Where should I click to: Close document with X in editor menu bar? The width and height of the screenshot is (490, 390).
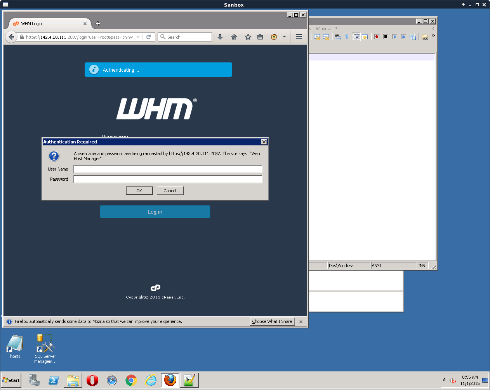[433, 29]
